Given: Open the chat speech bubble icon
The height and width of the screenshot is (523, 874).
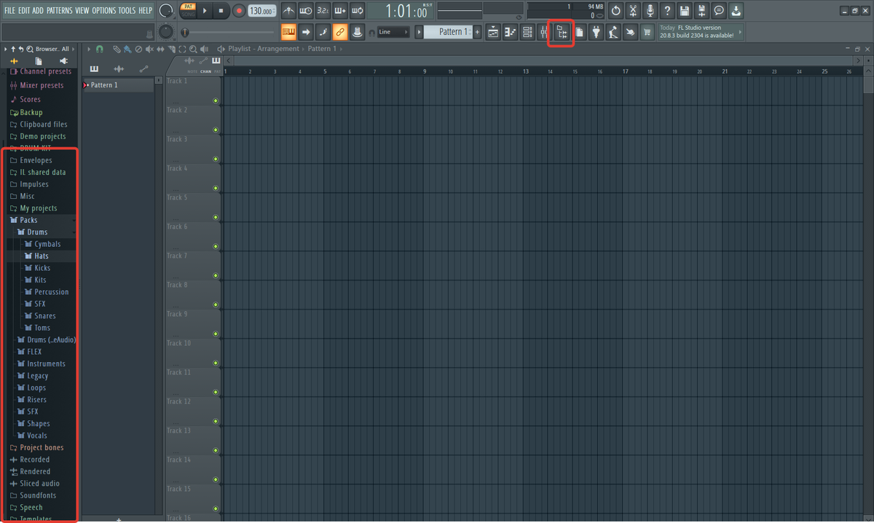Looking at the screenshot, I should 719,11.
